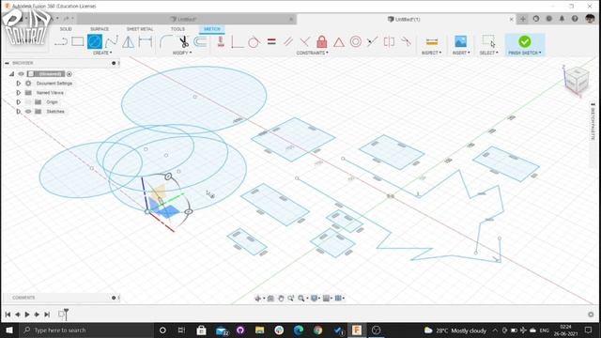Image resolution: width=601 pixels, height=338 pixels.
Task: Apply the Symmetry constraint
Action: 389,41
